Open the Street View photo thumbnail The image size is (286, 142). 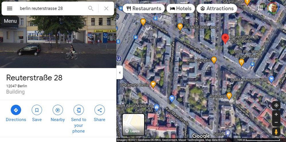[58, 42]
